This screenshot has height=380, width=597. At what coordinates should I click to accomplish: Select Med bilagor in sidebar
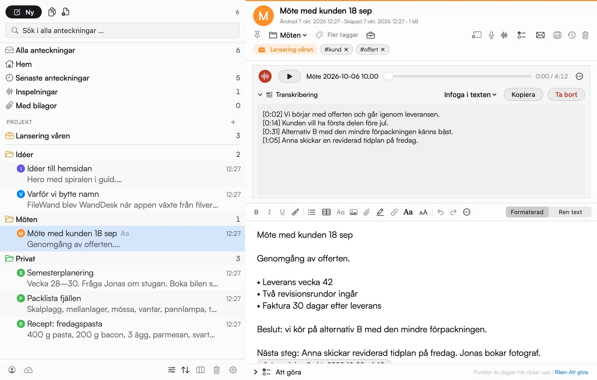point(122,106)
